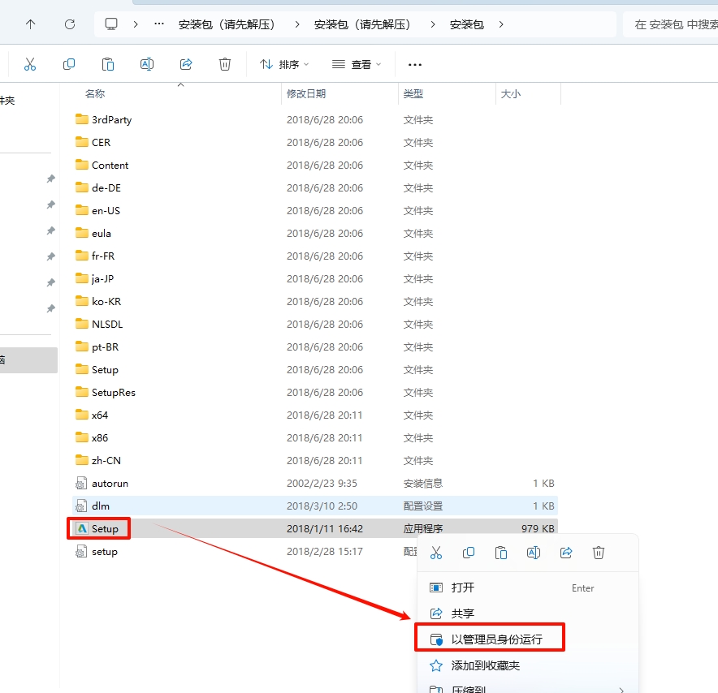The height and width of the screenshot is (693, 718).
Task: Select 以管理员身份运行 in context menu
Action: (495, 639)
